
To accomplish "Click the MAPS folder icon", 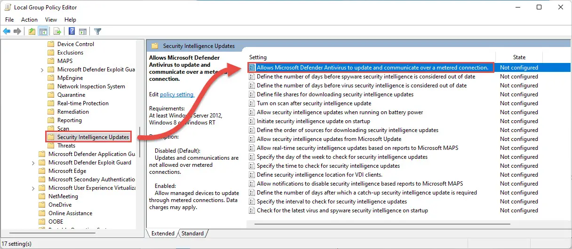I will coord(51,61).
